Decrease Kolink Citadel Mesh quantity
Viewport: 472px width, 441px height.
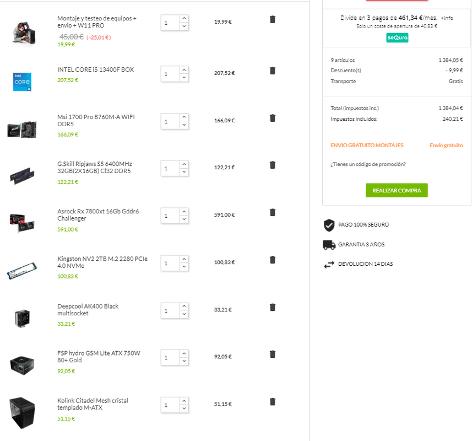click(184, 408)
